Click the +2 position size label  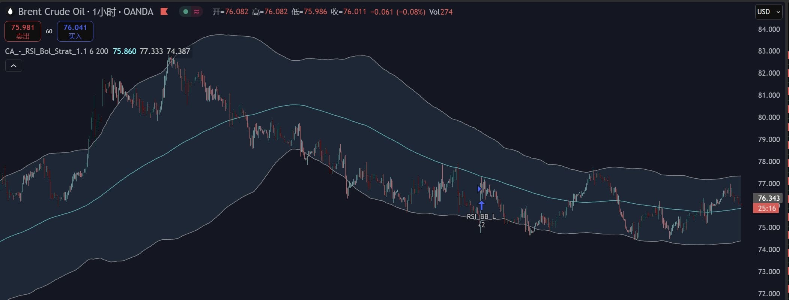[481, 225]
